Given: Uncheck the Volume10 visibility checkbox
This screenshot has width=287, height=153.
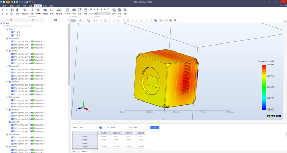Looking at the screenshot, I should (x=9, y=66).
